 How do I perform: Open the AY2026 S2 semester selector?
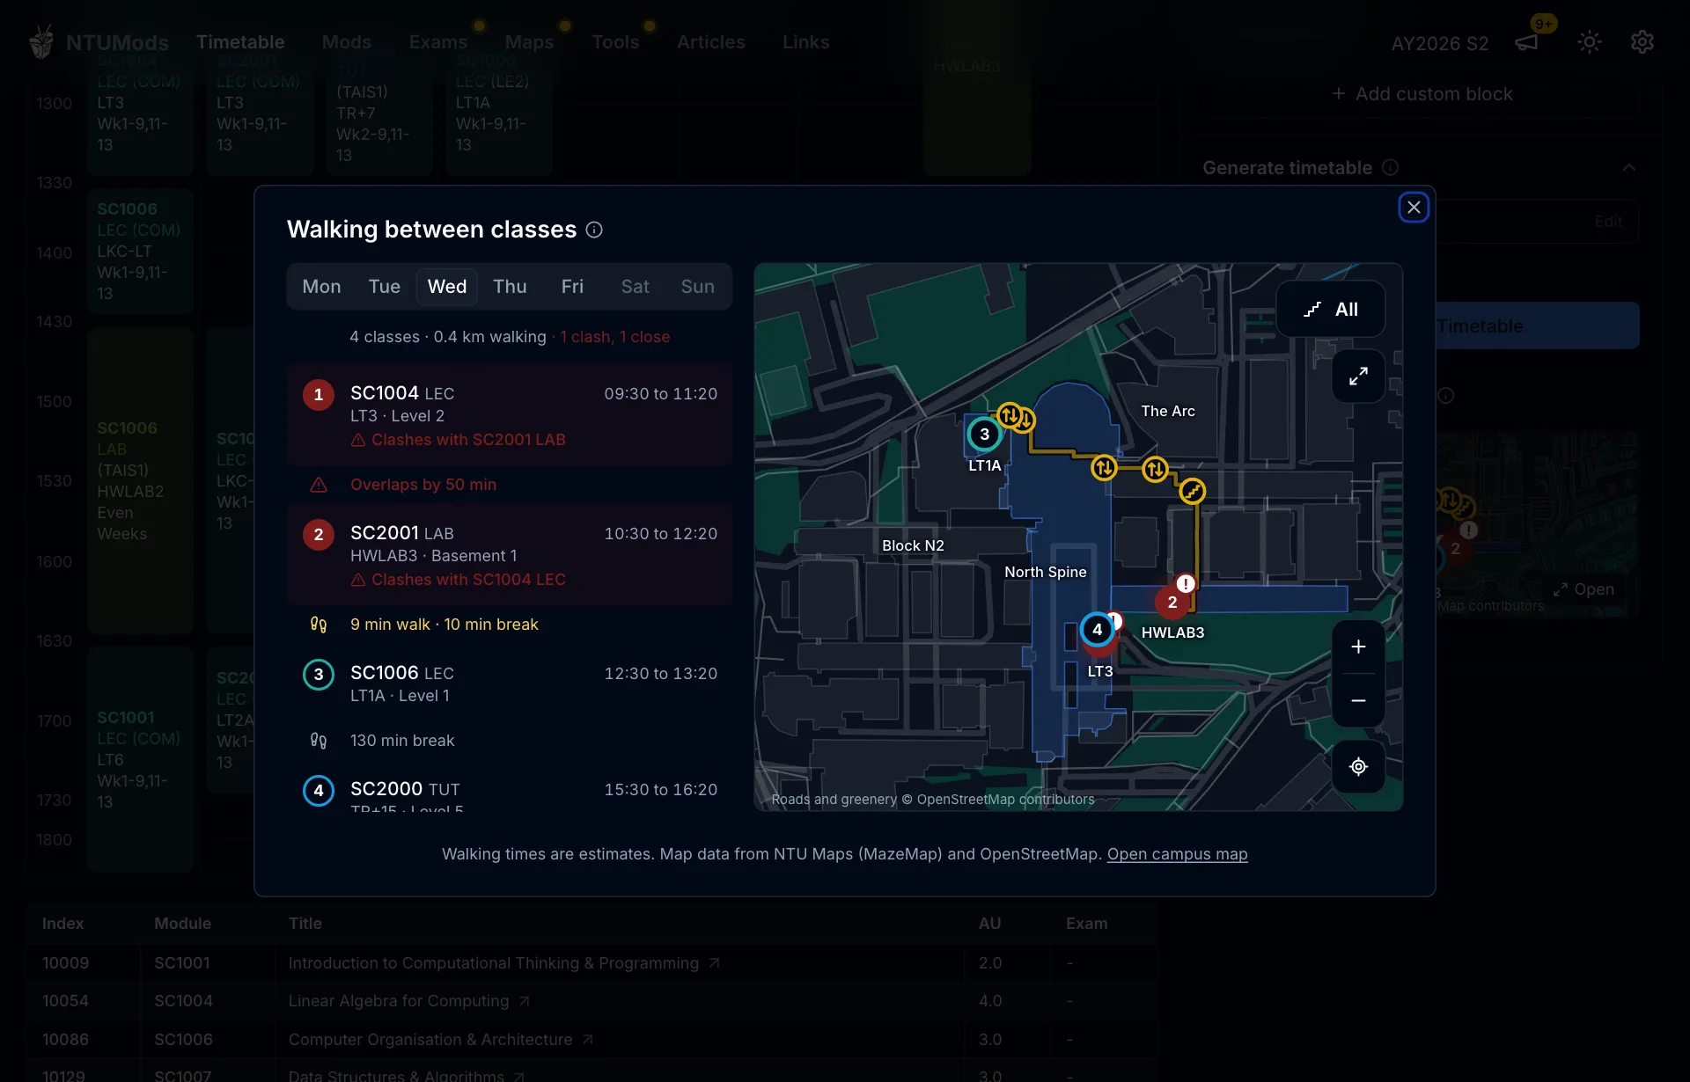pos(1440,43)
